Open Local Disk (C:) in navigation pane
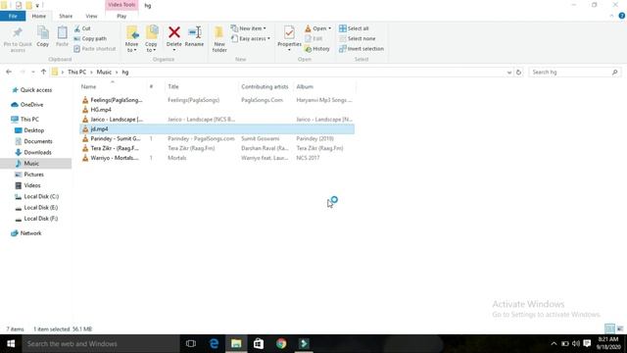Image resolution: width=627 pixels, height=353 pixels. 37,196
